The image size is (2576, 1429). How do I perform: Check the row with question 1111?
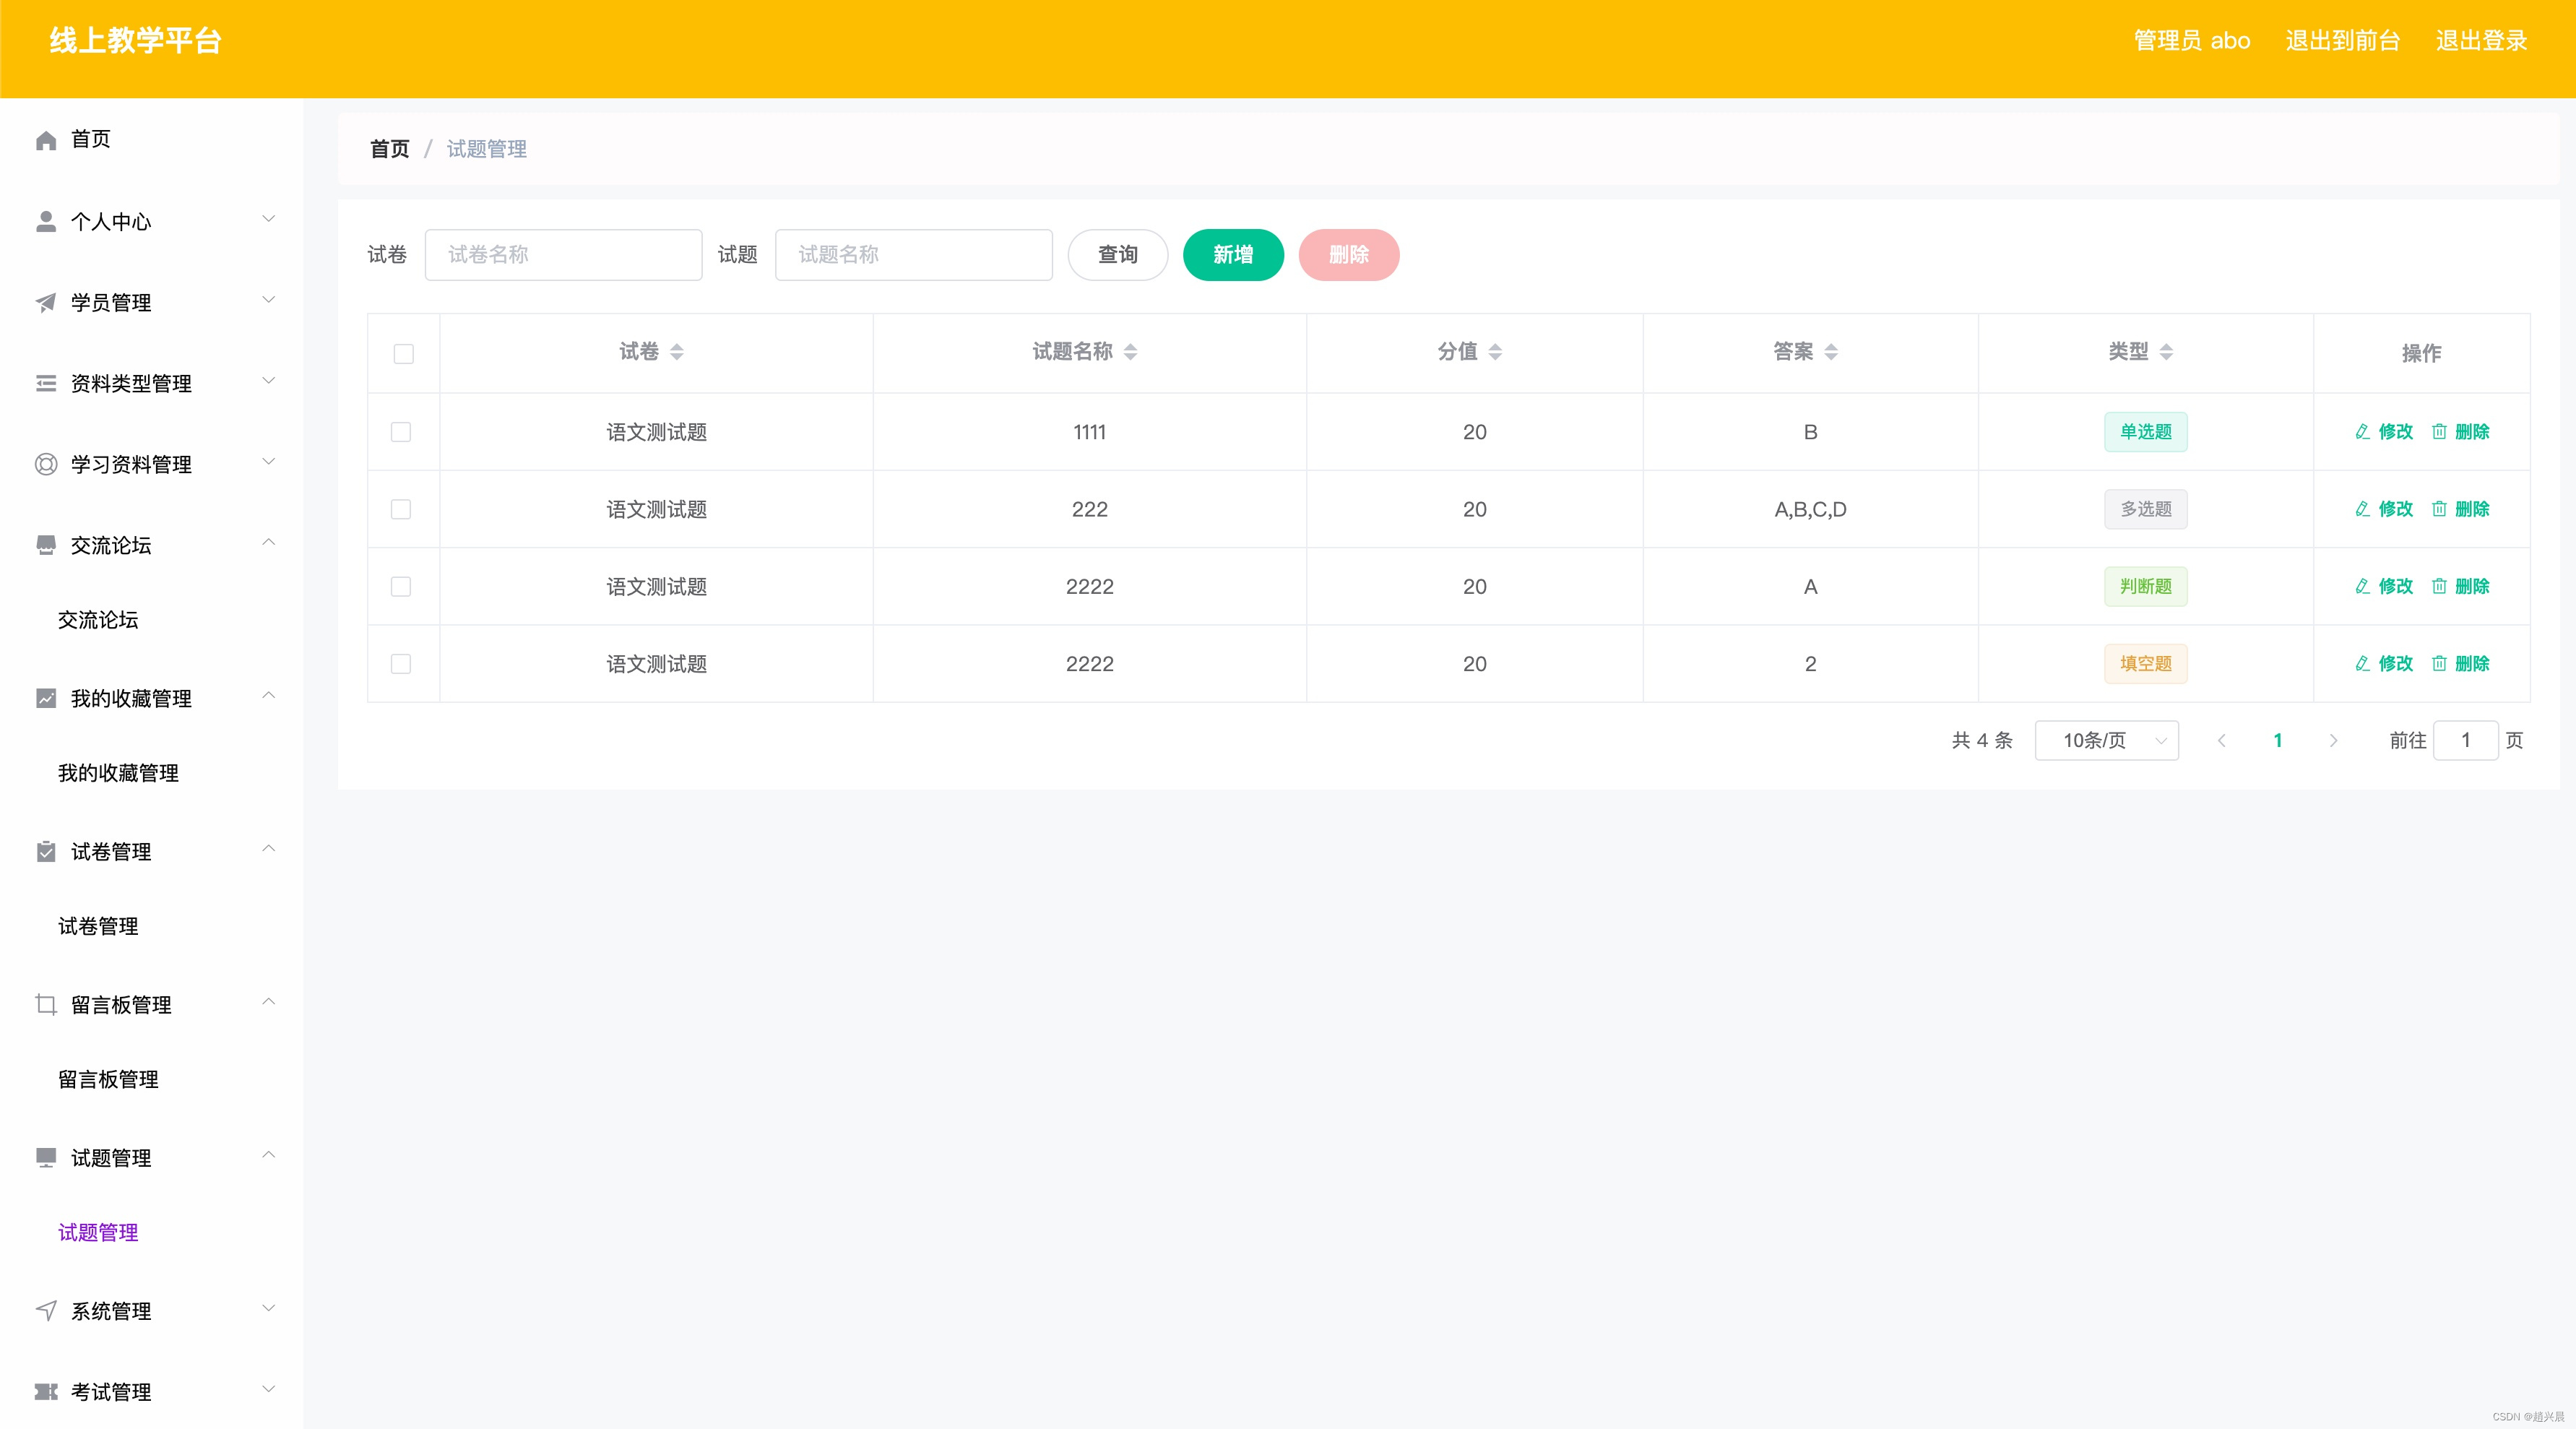click(x=401, y=432)
